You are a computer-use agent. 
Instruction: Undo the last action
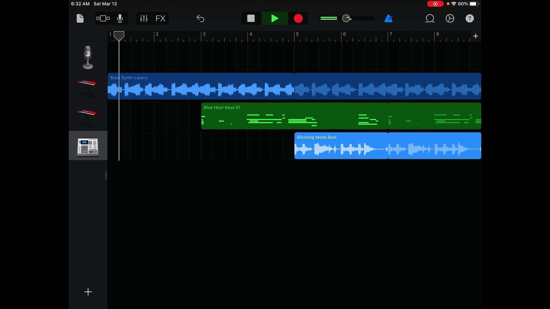[200, 18]
